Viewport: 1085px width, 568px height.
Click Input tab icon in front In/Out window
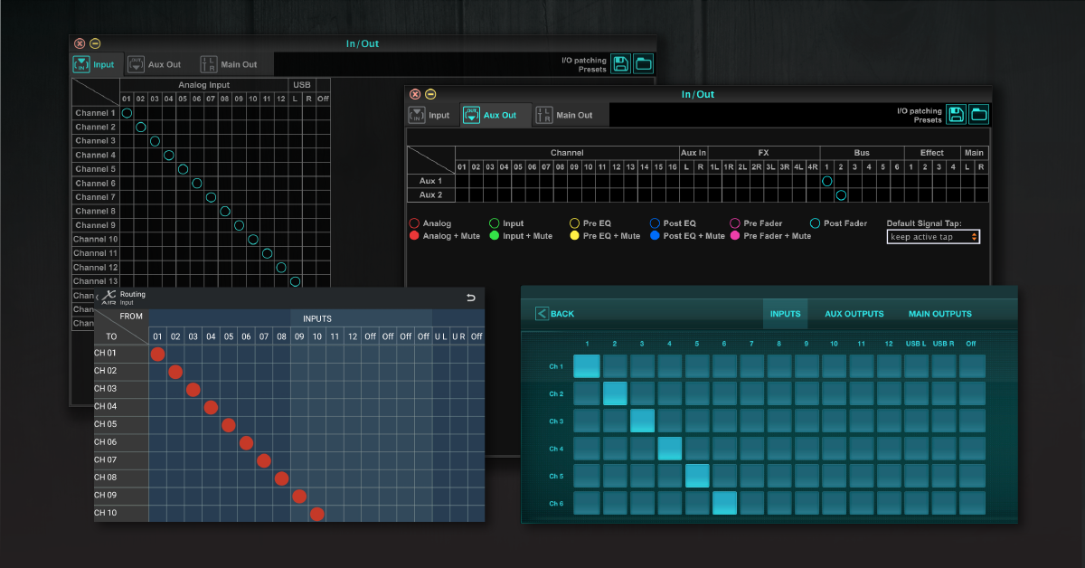click(x=417, y=115)
